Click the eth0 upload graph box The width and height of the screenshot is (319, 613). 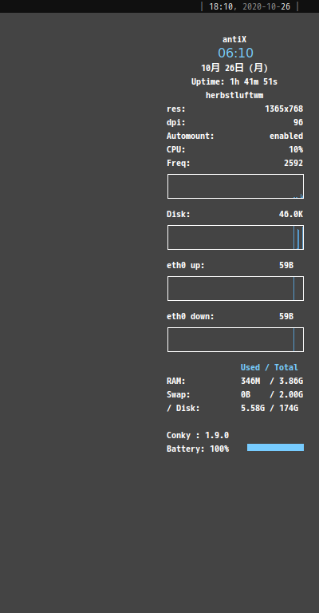click(235, 288)
